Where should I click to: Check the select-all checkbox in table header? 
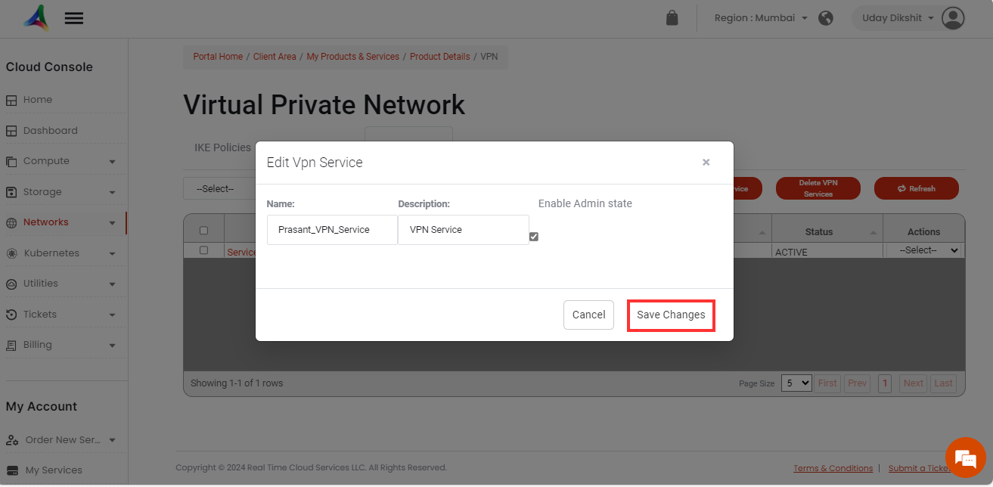[x=203, y=231]
